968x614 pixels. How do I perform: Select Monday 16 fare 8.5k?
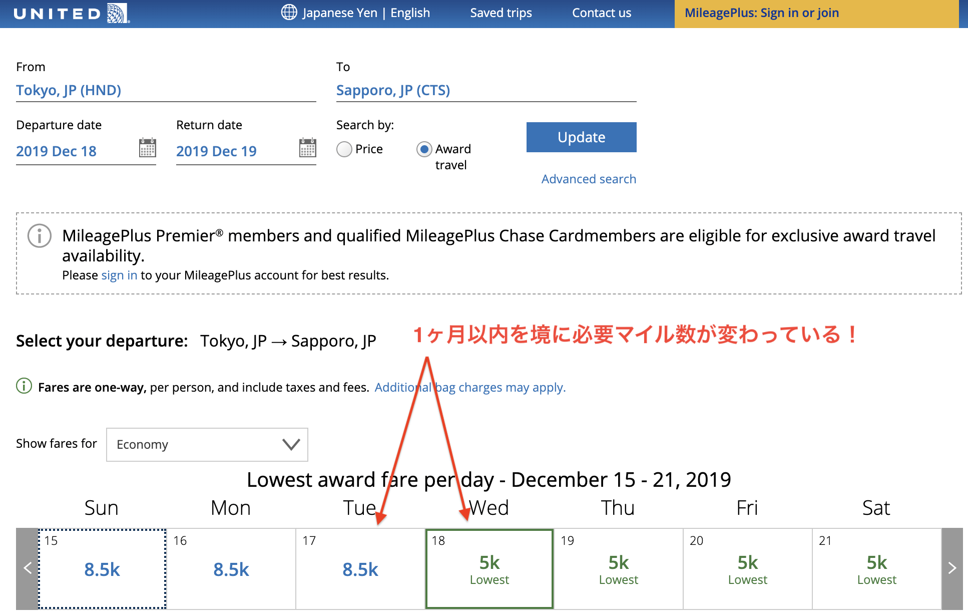[x=231, y=569]
